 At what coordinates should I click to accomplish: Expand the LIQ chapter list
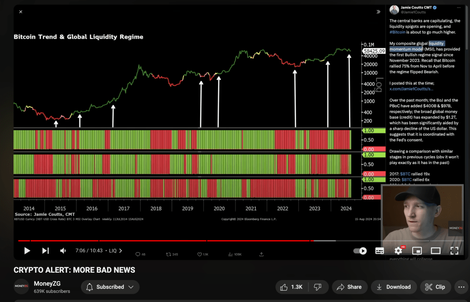pos(115,251)
